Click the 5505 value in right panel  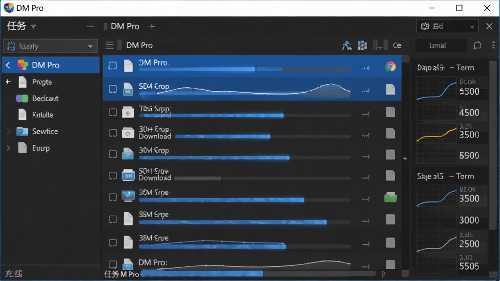[x=469, y=266]
